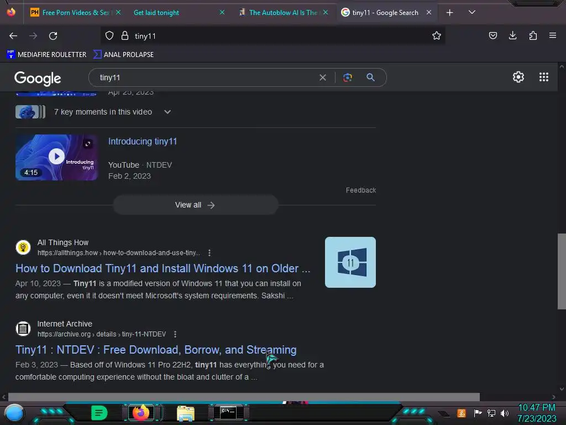Click the Windows 11 logo result thumbnail
This screenshot has width=566, height=425.
click(350, 262)
